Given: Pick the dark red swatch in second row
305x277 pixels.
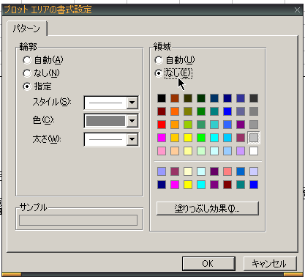Looking at the screenshot, I should [x=162, y=111].
